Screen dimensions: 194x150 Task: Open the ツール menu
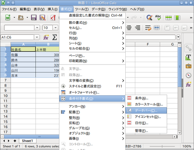pyautogui.click(x=82, y=9)
